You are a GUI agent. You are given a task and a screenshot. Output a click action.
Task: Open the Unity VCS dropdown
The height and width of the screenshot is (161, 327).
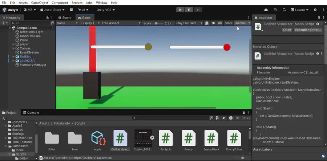(x=106, y=10)
